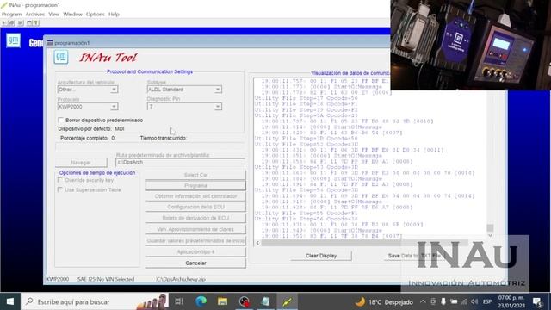Click the programación1 window title icon
551x310 pixels.
pyautogui.click(x=50, y=43)
